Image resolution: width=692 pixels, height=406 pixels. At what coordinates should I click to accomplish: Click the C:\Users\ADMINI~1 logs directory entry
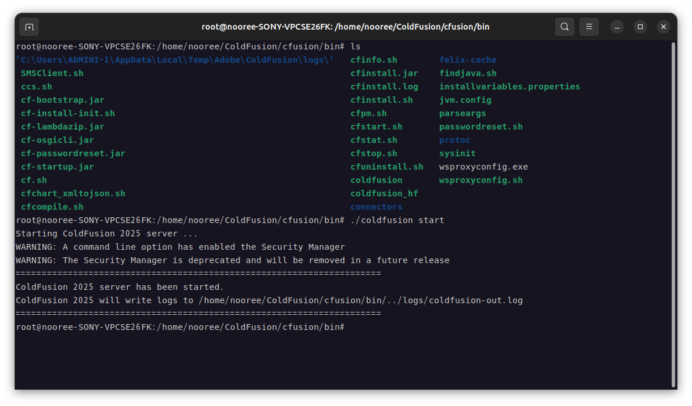coord(175,60)
